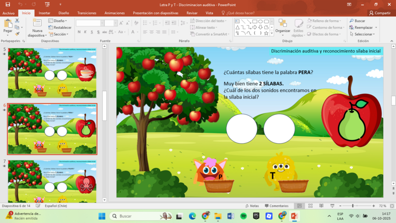The height and width of the screenshot is (223, 396).
Task: Click the Nueva diapositiva slide icon
Action: point(37,23)
